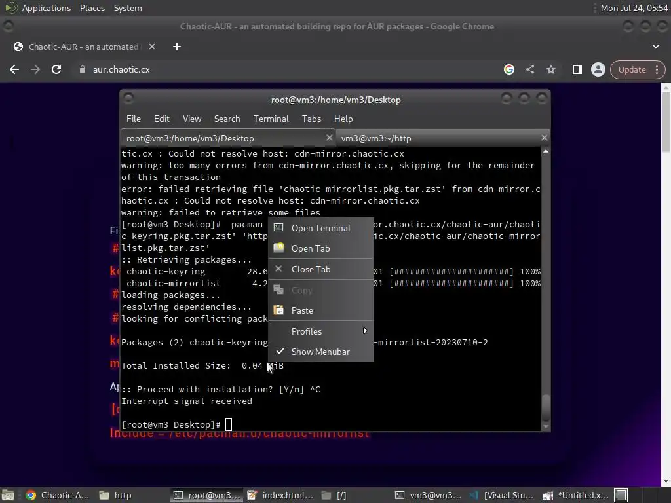Expand Chrome tab search chevron

(655, 47)
